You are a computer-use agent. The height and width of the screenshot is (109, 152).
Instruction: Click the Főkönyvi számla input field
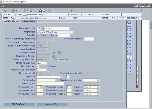tap(43, 53)
